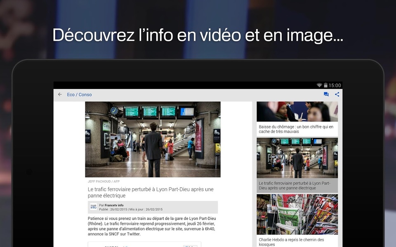
Task: Tap the back arrow icon
Action: [60, 95]
